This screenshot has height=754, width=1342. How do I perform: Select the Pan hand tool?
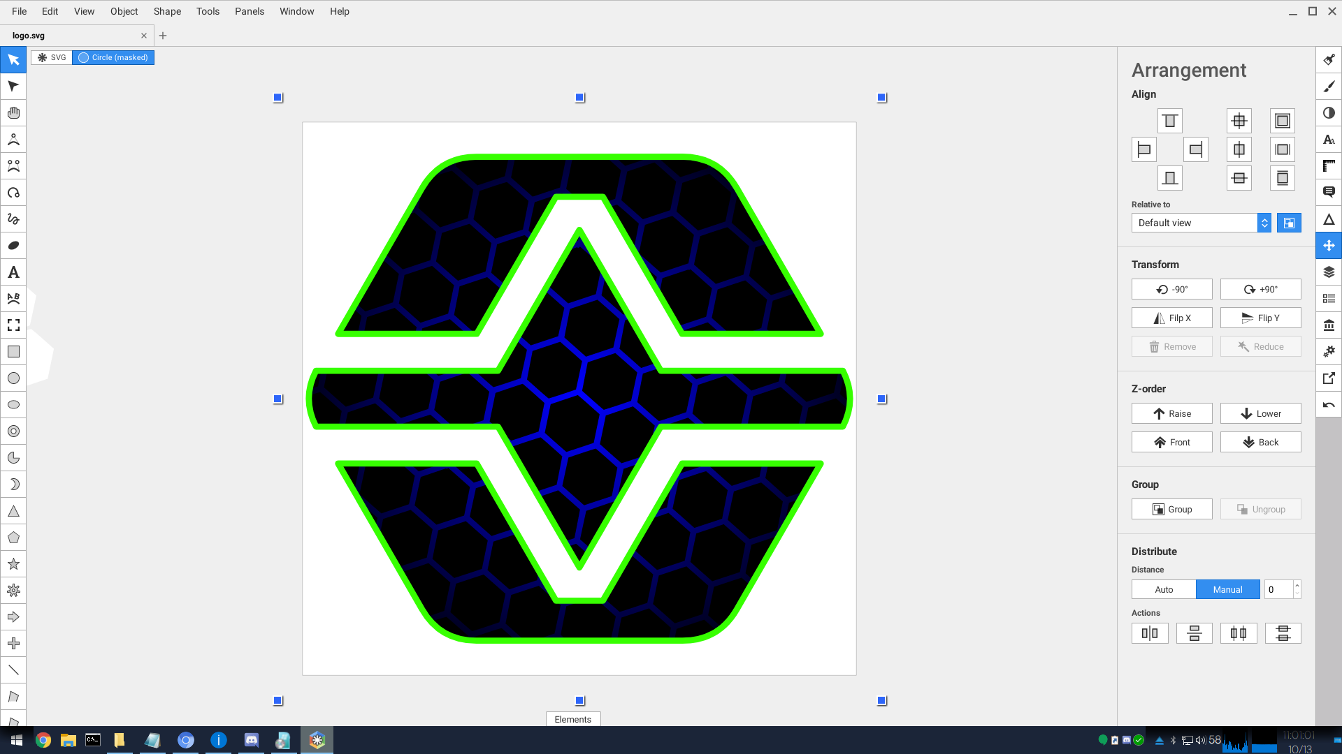[13, 113]
